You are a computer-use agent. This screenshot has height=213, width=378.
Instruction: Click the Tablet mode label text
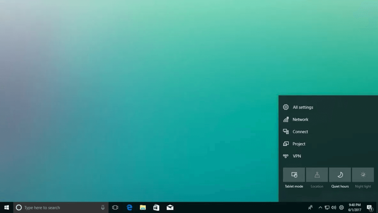click(294, 186)
